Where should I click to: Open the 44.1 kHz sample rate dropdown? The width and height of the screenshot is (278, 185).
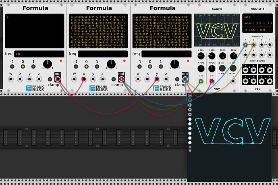(x=250, y=30)
